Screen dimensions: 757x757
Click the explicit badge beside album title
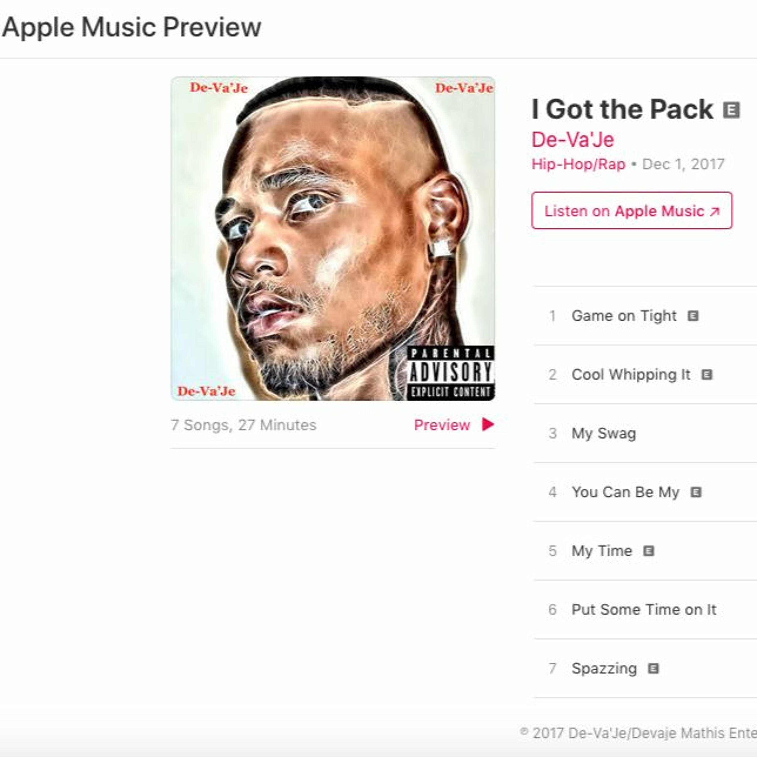(731, 110)
